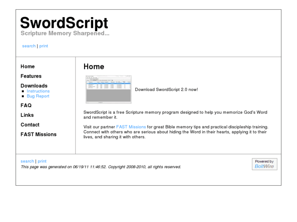Open the Downloads page from sidebar

point(34,86)
